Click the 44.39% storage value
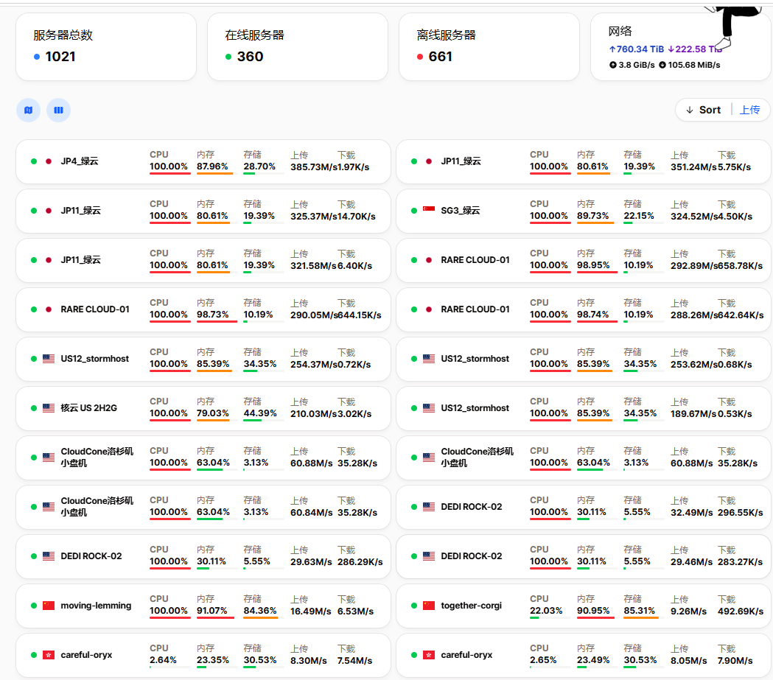Image resolution: width=773 pixels, height=680 pixels. [x=260, y=413]
